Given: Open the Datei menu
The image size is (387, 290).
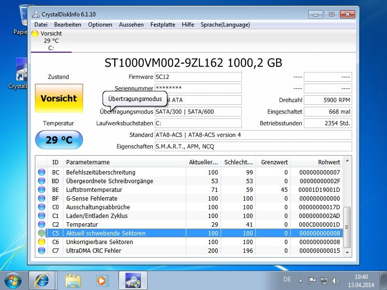Looking at the screenshot, I should [x=41, y=25].
